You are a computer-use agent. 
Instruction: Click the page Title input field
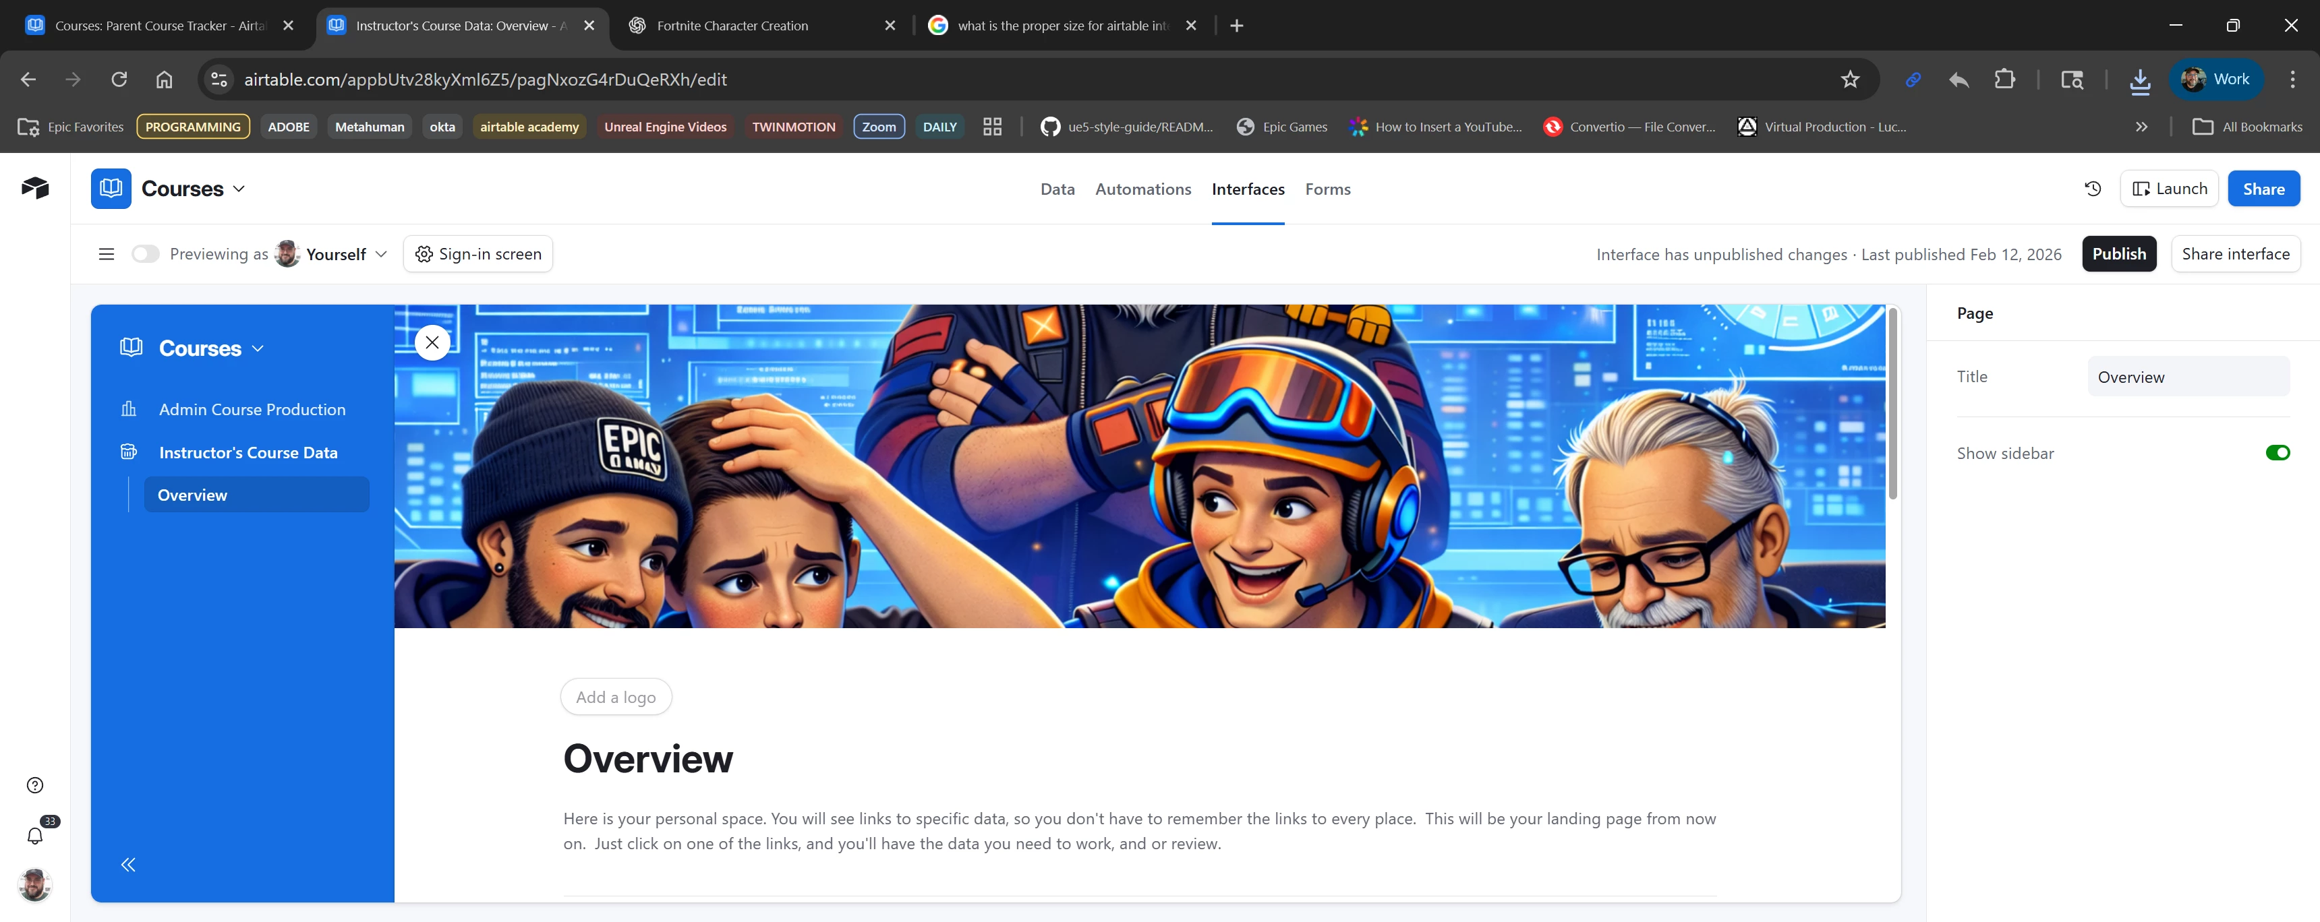pos(2188,376)
